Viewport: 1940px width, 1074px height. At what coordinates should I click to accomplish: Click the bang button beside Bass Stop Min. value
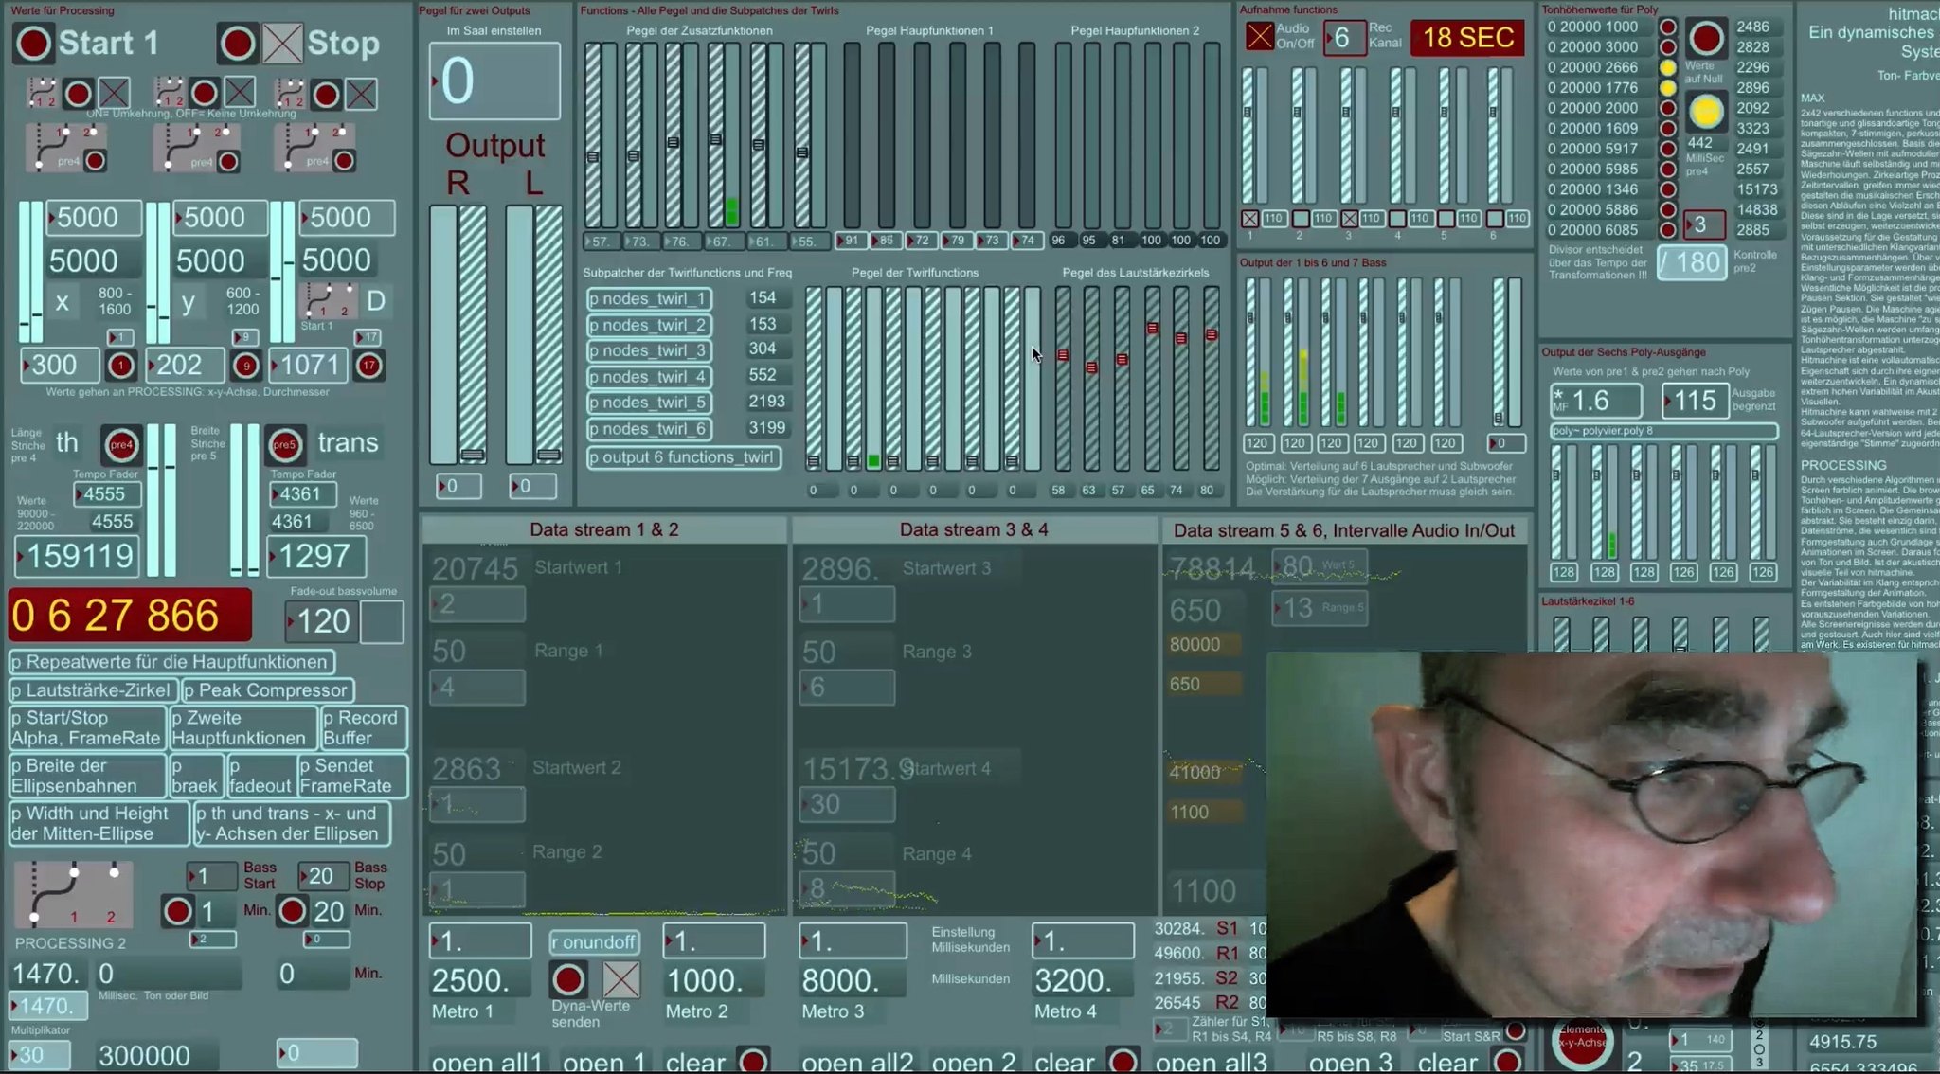coord(292,911)
